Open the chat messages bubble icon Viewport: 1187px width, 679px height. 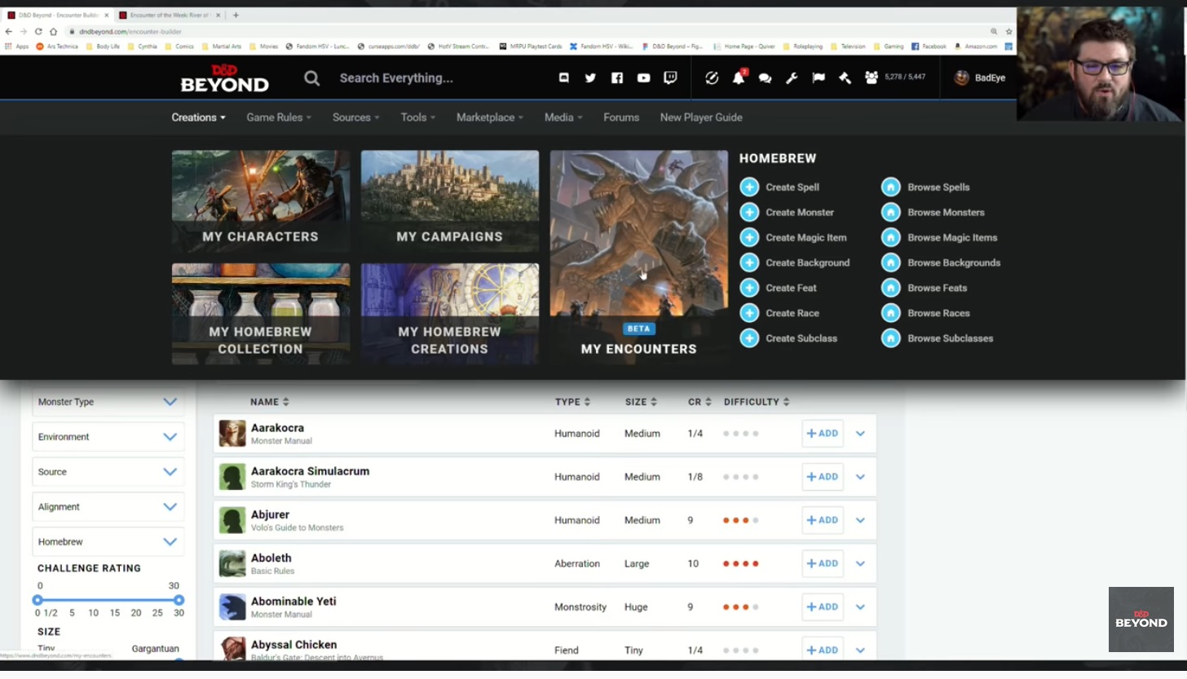[x=765, y=78]
